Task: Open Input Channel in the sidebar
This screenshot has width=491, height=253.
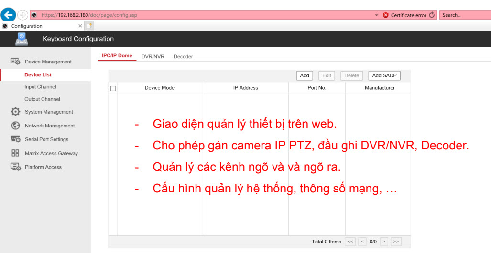Action: point(40,87)
